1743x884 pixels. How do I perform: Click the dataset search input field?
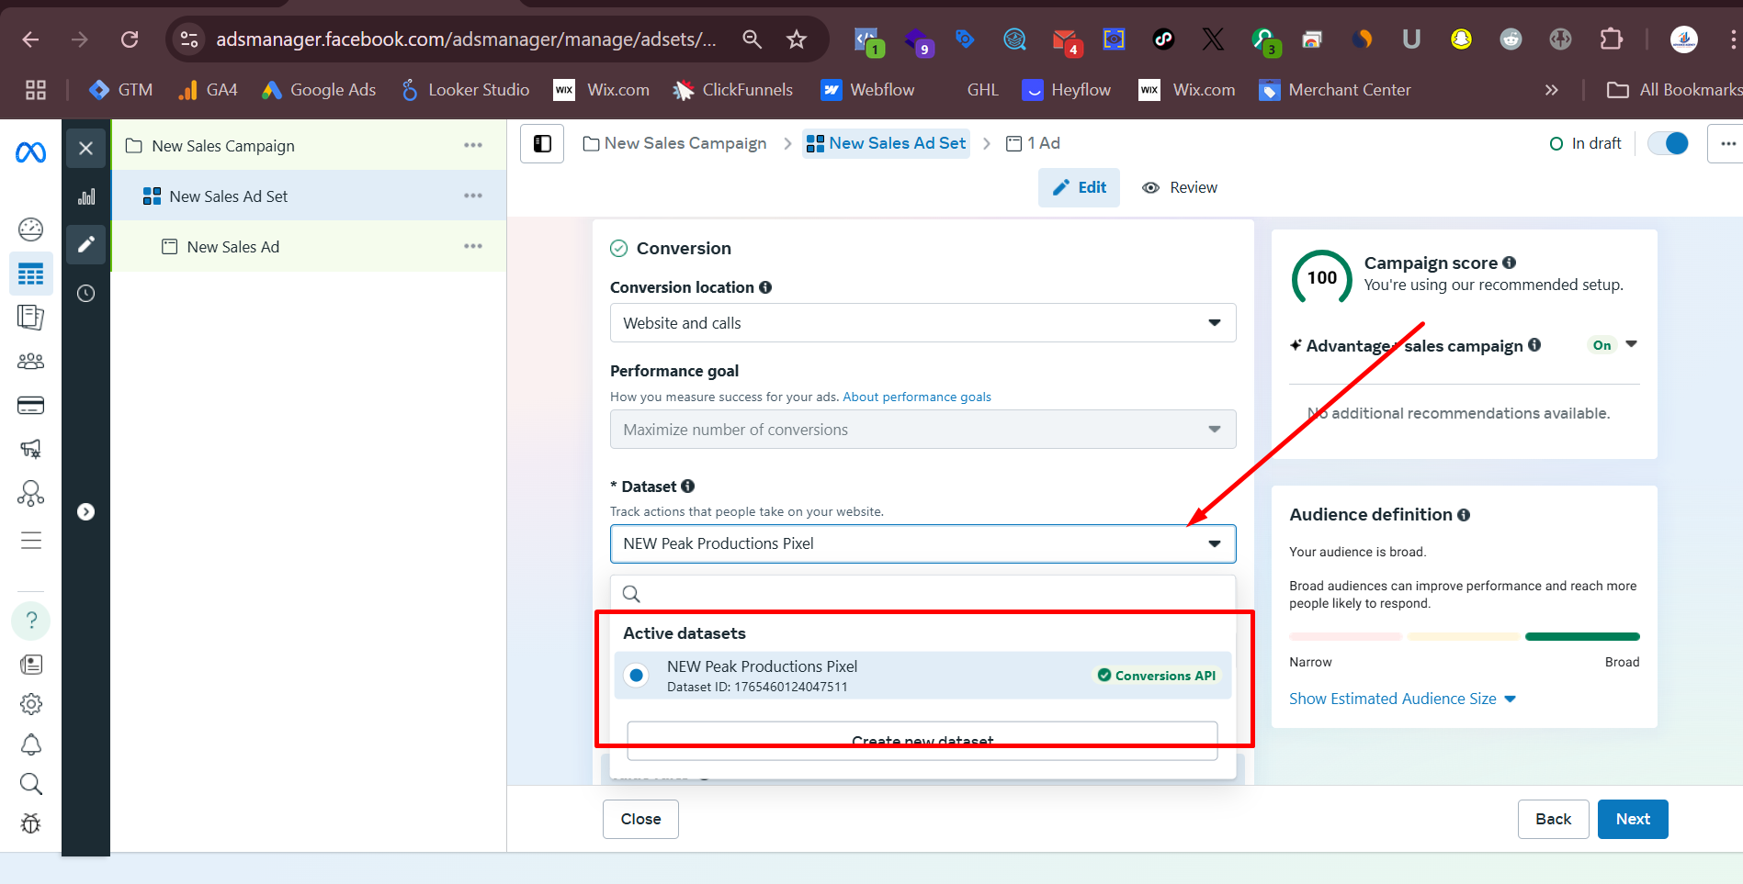[x=928, y=594]
